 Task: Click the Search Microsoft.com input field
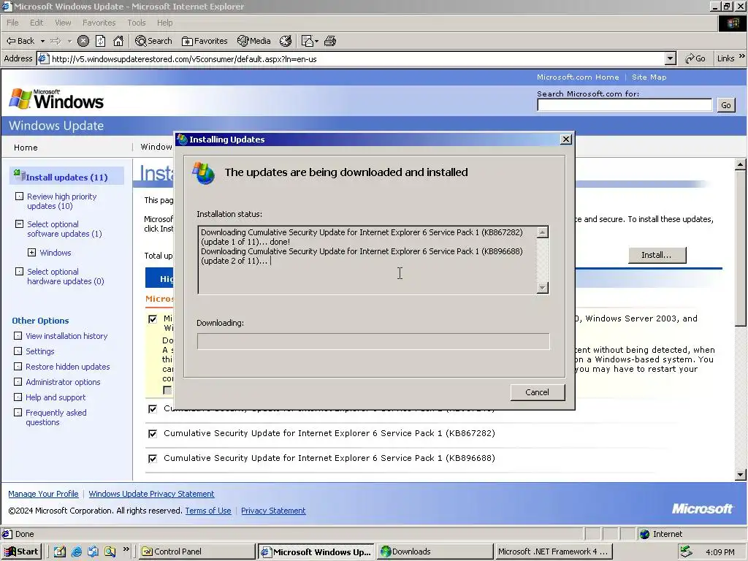click(x=625, y=105)
